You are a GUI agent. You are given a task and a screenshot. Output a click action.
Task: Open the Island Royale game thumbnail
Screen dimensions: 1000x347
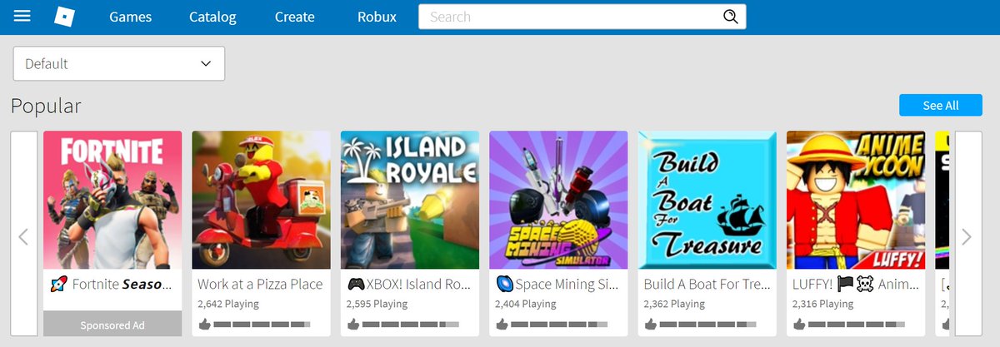(x=410, y=200)
